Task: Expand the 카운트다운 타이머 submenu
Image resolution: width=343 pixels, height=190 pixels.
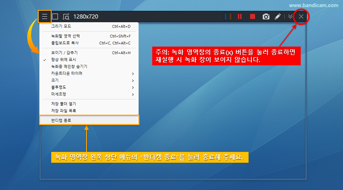Action: pyautogui.click(x=89, y=73)
